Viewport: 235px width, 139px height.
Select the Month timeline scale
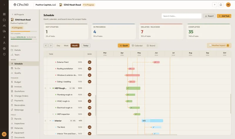point(75,46)
